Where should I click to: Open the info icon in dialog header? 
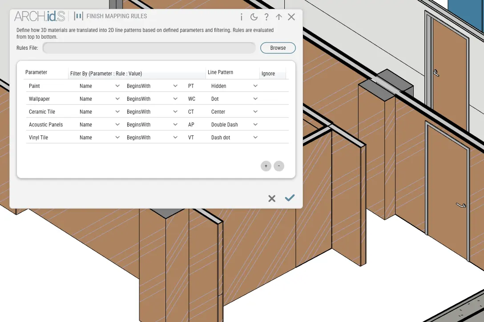[242, 17]
